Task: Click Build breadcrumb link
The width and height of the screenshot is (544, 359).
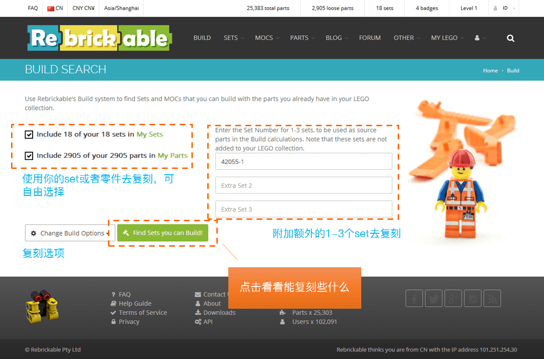Action: pyautogui.click(x=513, y=71)
